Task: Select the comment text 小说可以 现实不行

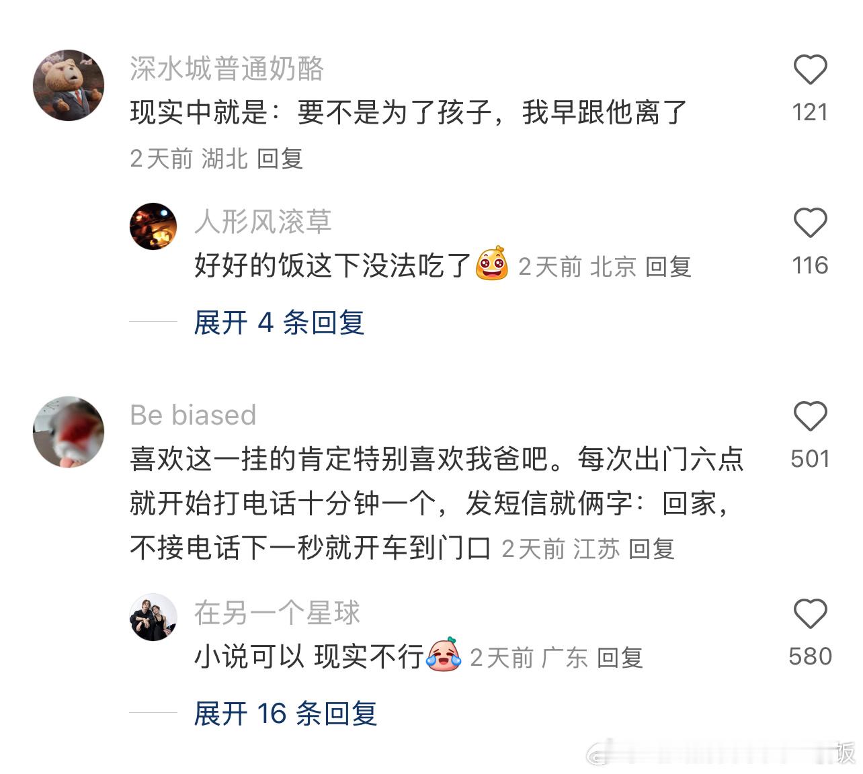Action: click(x=309, y=656)
